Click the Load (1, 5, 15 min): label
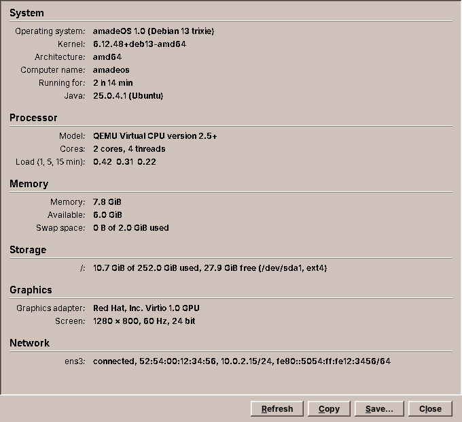The height and width of the screenshot is (422, 462). pyautogui.click(x=50, y=162)
